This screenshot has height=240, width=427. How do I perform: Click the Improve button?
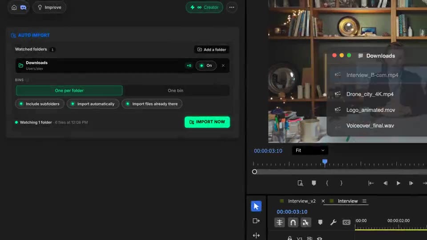[49, 8]
